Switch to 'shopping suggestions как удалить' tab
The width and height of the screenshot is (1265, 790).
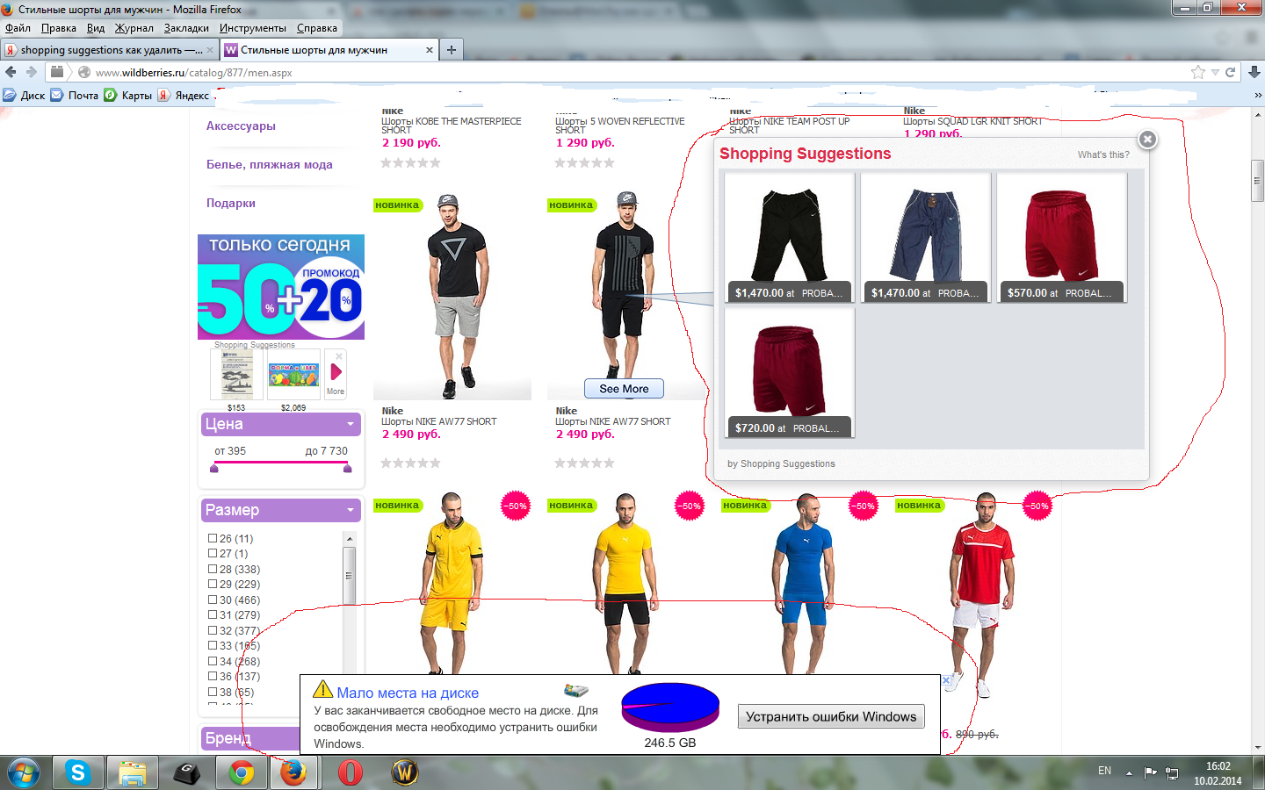click(x=109, y=50)
